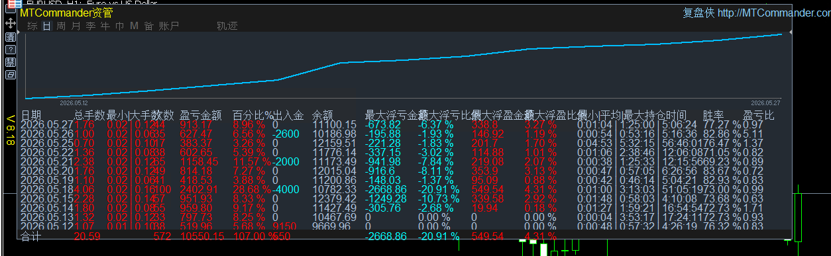831x256 pixels.
Task: Click the V 8.18 version label
Action: click(11, 130)
